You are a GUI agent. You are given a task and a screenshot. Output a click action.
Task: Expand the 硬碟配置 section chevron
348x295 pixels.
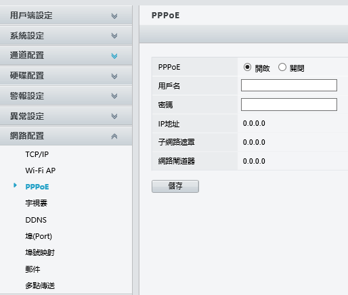114,76
